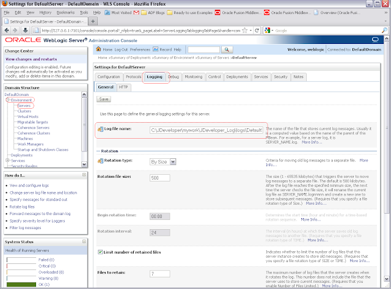391x289 pixels.
Task: Click the Save button
Action: [x=104, y=99]
